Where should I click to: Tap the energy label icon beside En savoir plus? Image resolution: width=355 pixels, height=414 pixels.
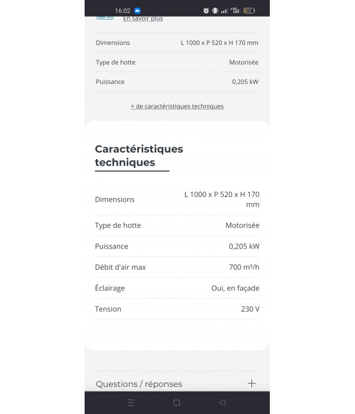pos(105,18)
